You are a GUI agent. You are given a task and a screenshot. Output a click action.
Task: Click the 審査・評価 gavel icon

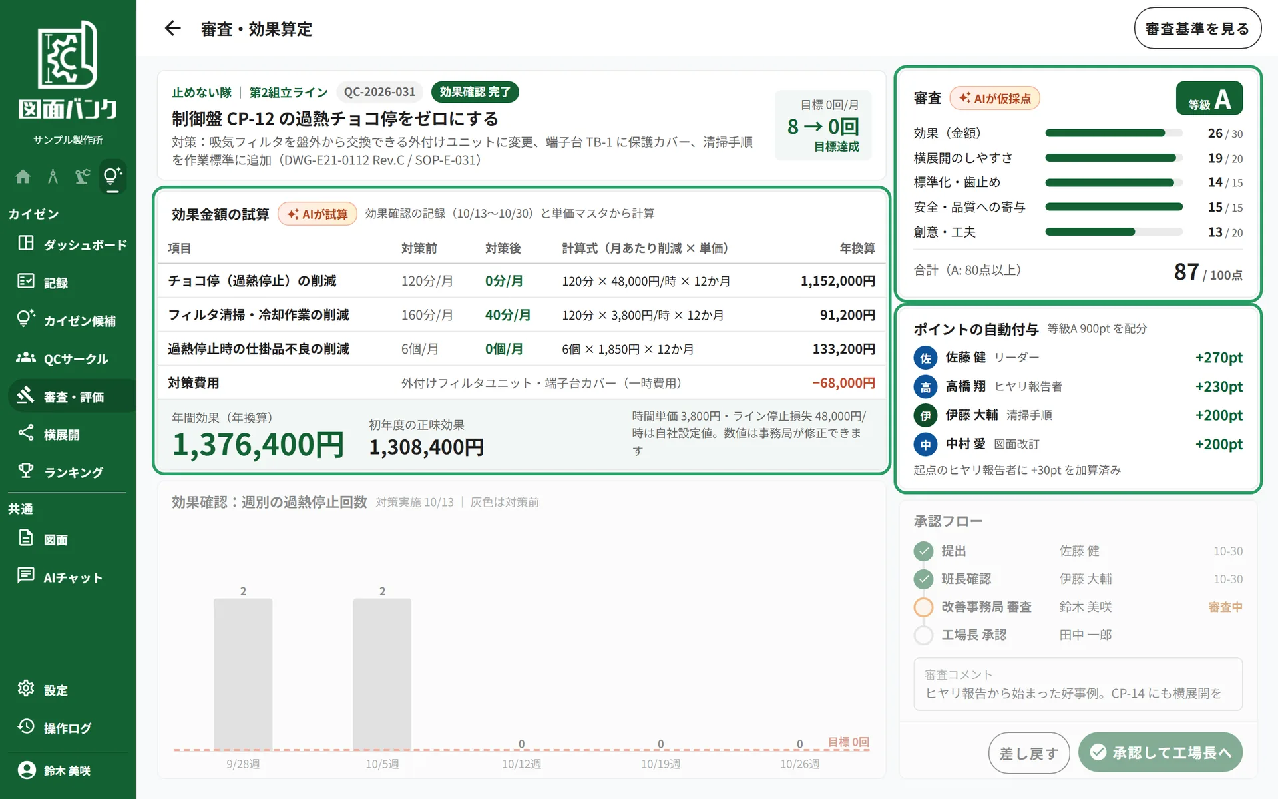pyautogui.click(x=26, y=395)
